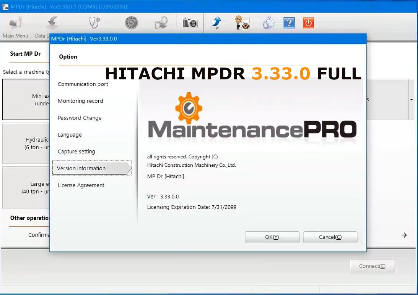Open help question mark icon
Image resolution: width=418 pixels, height=295 pixels.
[x=289, y=23]
